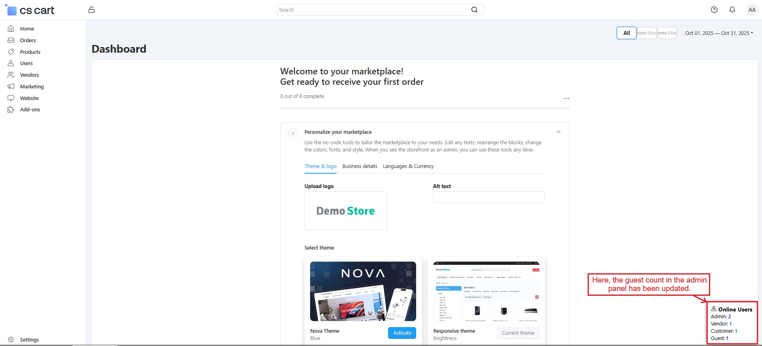The width and height of the screenshot is (762, 346).
Task: Click the Marketing megaphone icon
Action: pos(11,86)
